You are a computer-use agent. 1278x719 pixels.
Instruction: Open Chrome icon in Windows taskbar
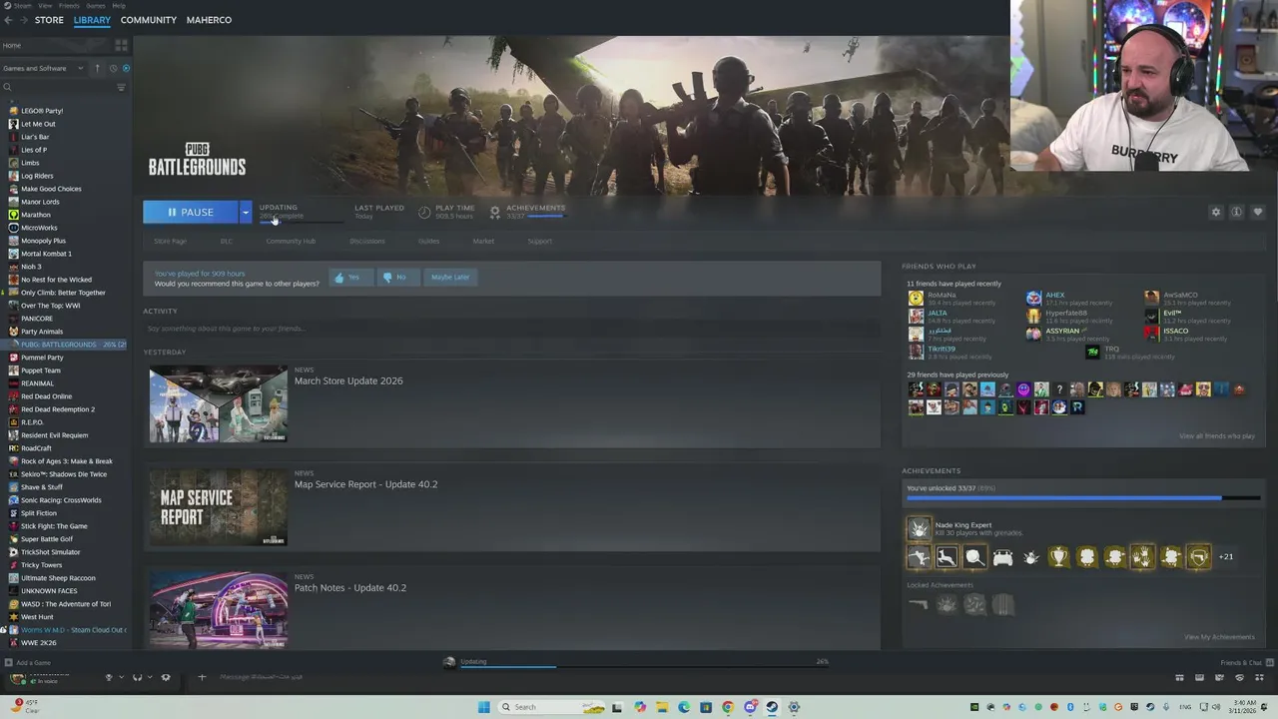tap(728, 707)
